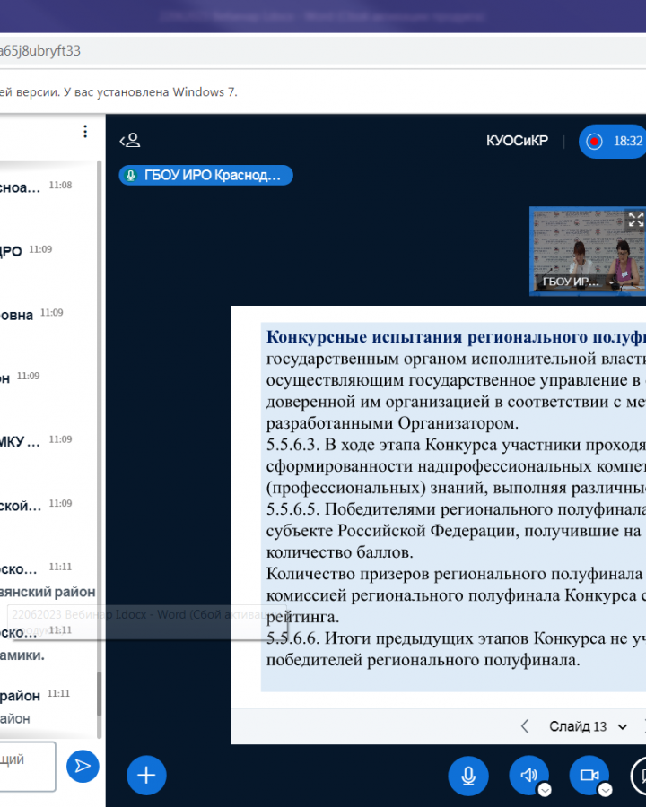Image resolution: width=646 pixels, height=807 pixels.
Task: Hide the user list panel
Action: (x=131, y=141)
